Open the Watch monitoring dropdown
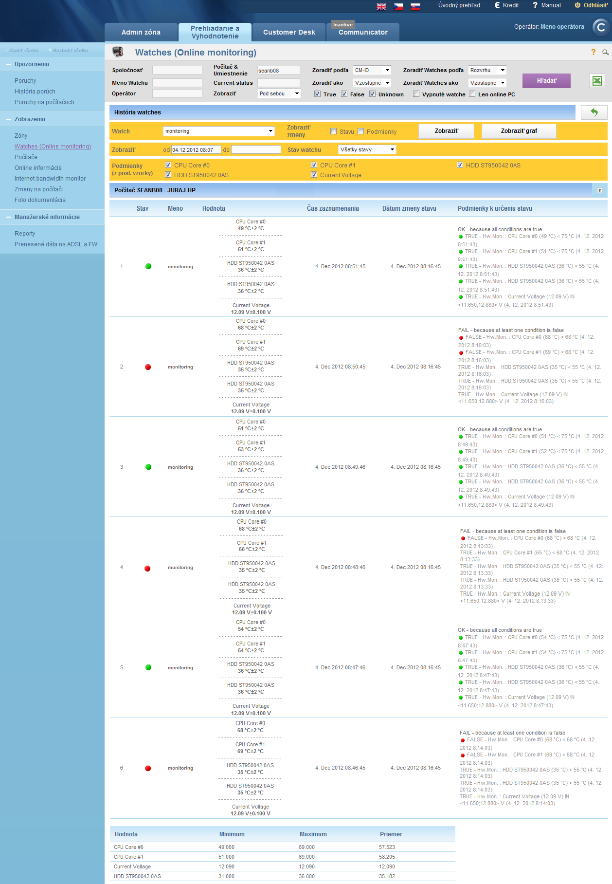612x884 pixels. click(219, 131)
